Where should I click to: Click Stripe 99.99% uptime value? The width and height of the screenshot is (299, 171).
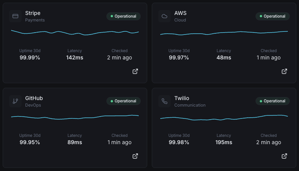[30, 58]
